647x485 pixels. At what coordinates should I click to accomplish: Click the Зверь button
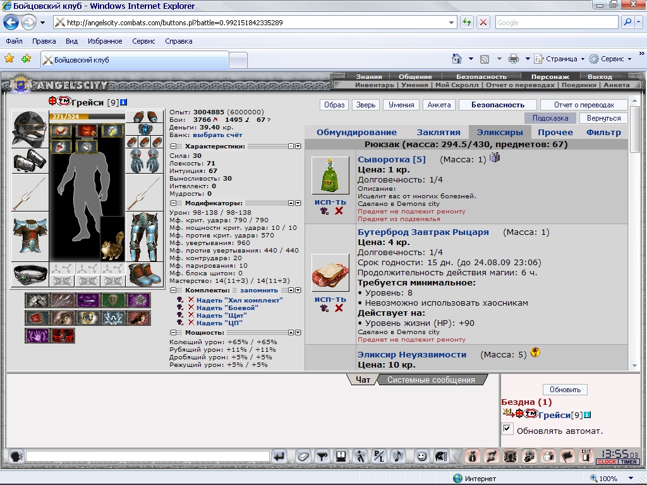[x=366, y=105]
